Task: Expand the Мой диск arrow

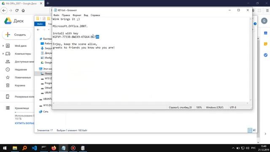Action: [3, 46]
